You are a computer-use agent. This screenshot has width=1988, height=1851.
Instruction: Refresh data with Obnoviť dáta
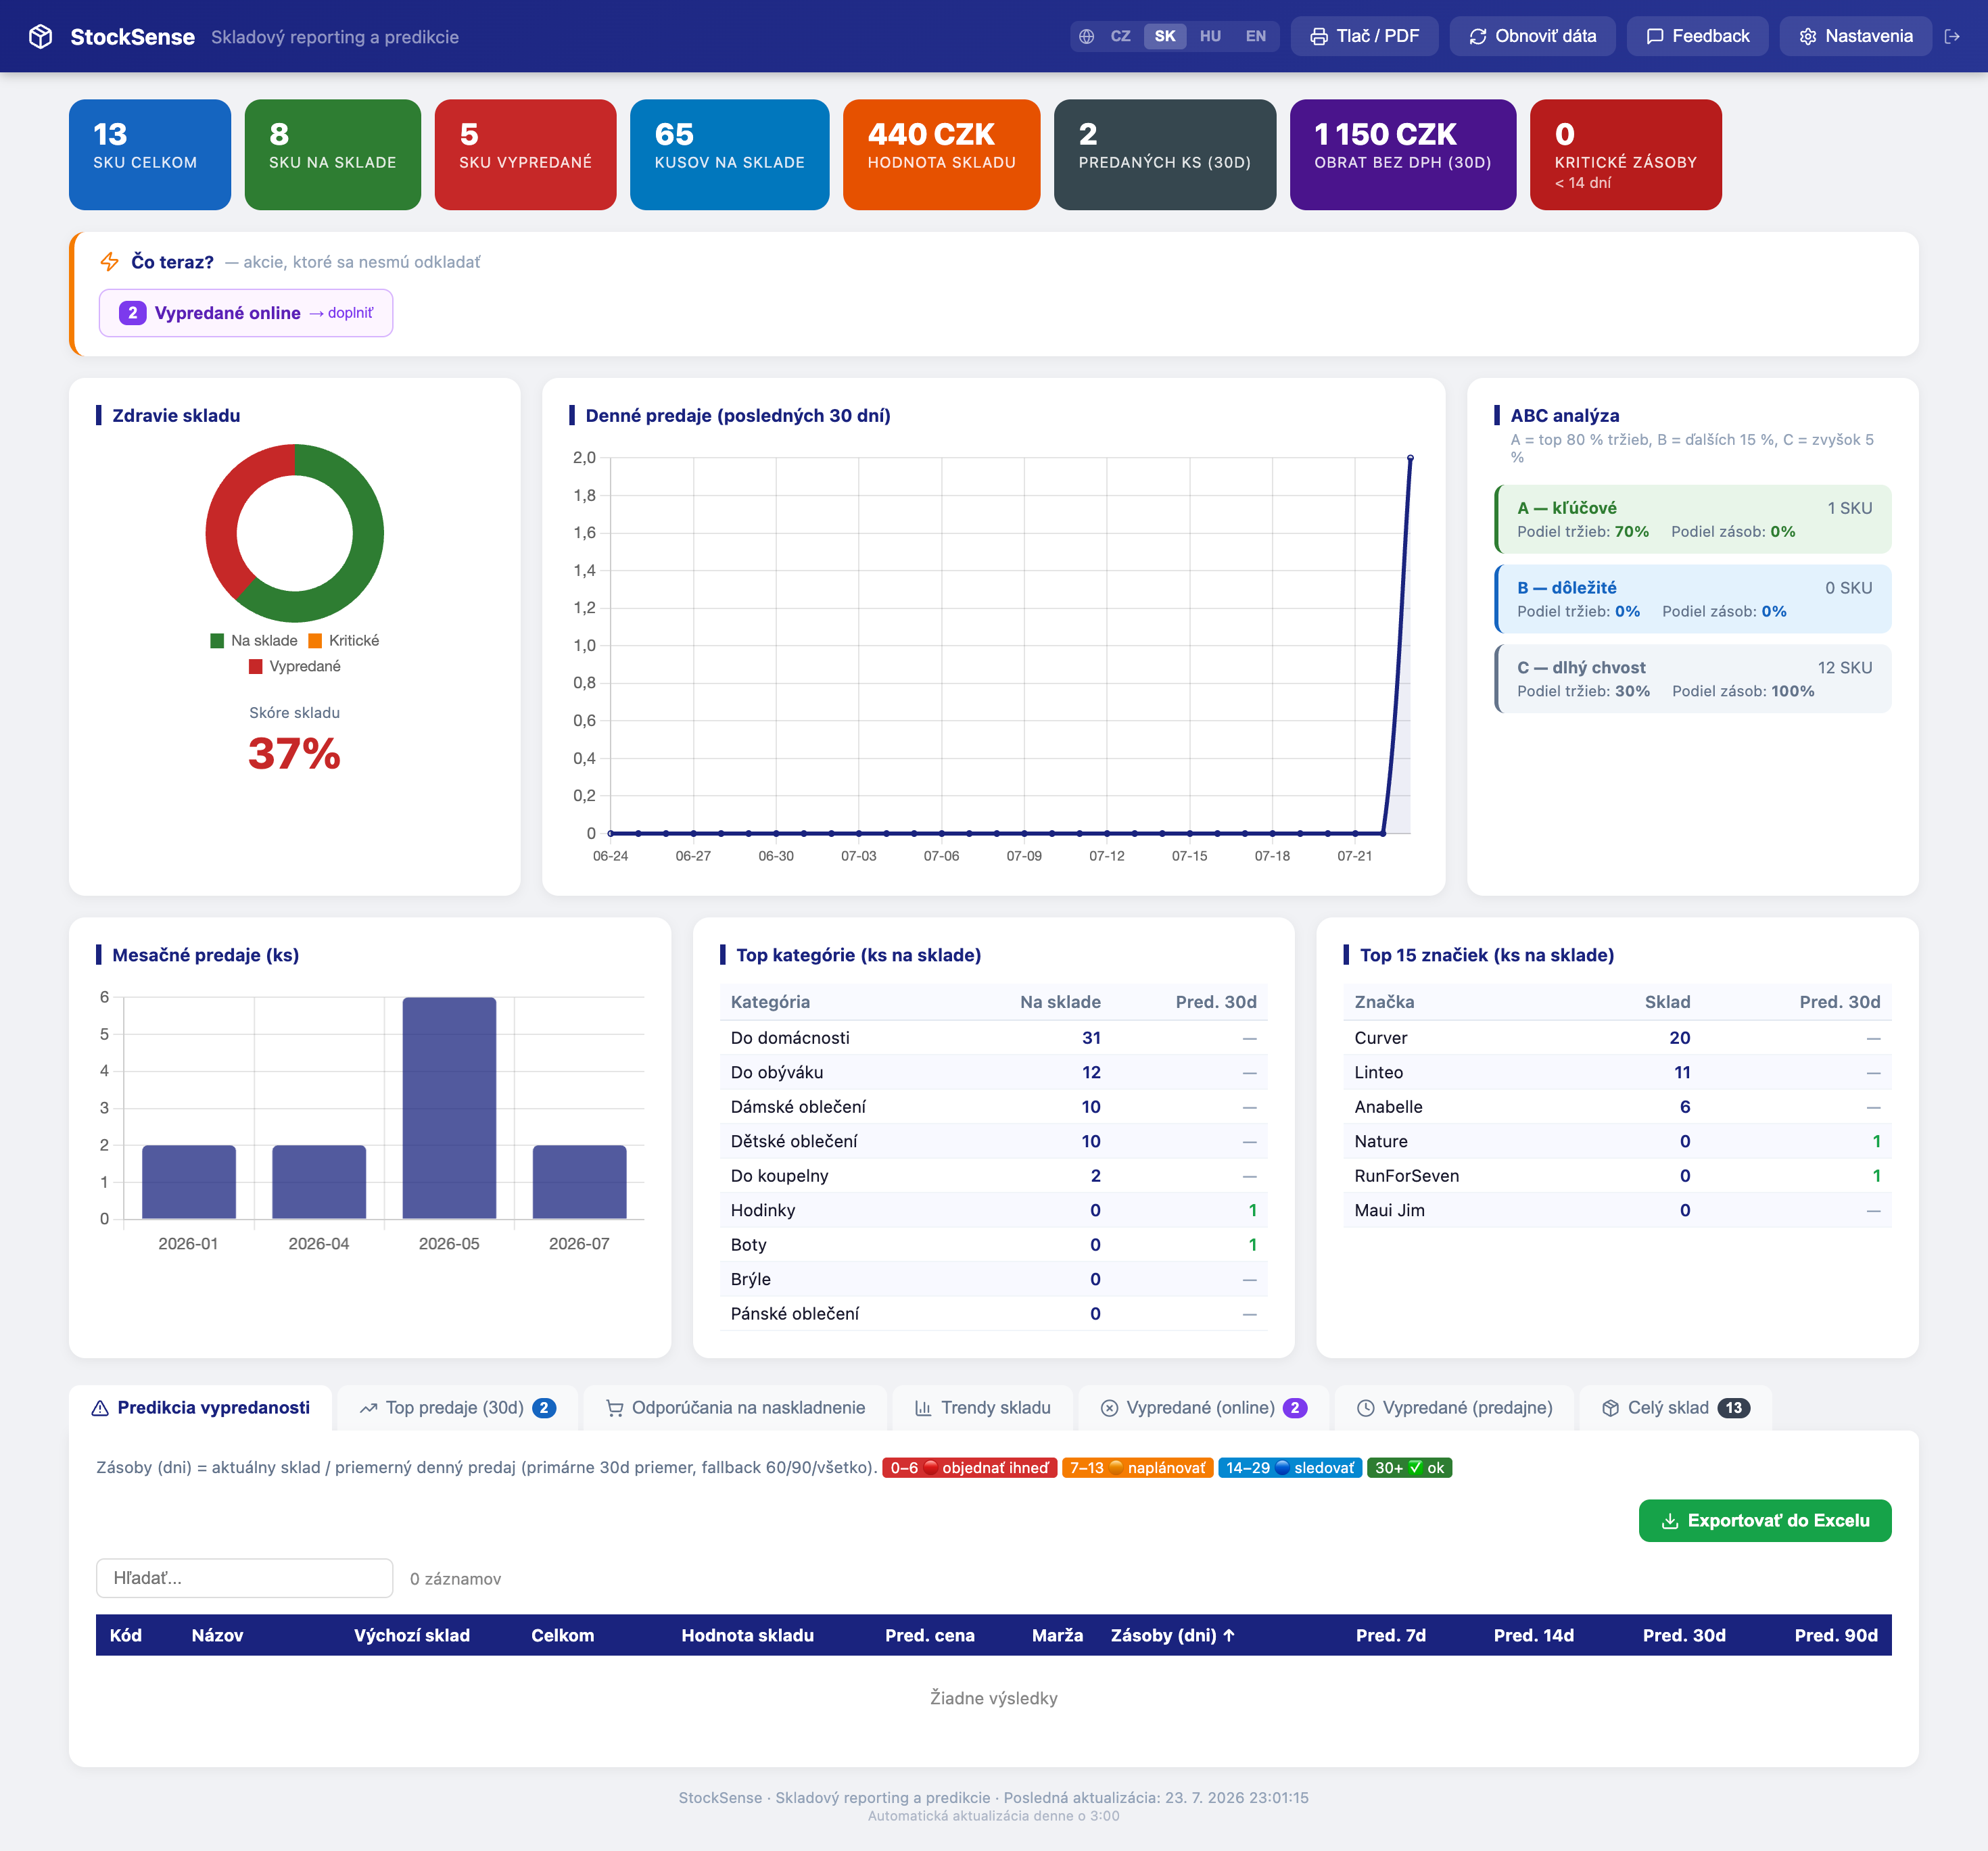click(x=1532, y=36)
